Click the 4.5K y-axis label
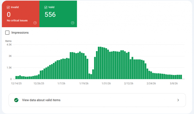The width and height of the screenshot is (194, 114). (x=9, y=45)
